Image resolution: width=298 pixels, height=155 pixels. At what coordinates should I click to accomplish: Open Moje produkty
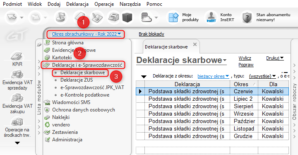(x=183, y=17)
